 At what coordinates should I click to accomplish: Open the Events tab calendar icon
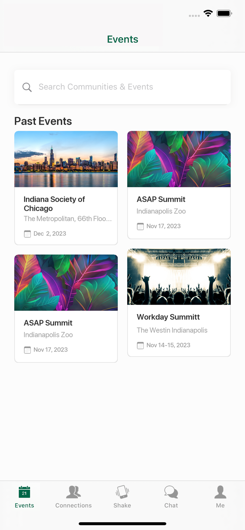24,492
